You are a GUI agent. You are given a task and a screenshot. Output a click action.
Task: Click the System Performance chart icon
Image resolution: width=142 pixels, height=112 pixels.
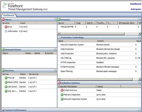pyautogui.click(x=3, y=110)
